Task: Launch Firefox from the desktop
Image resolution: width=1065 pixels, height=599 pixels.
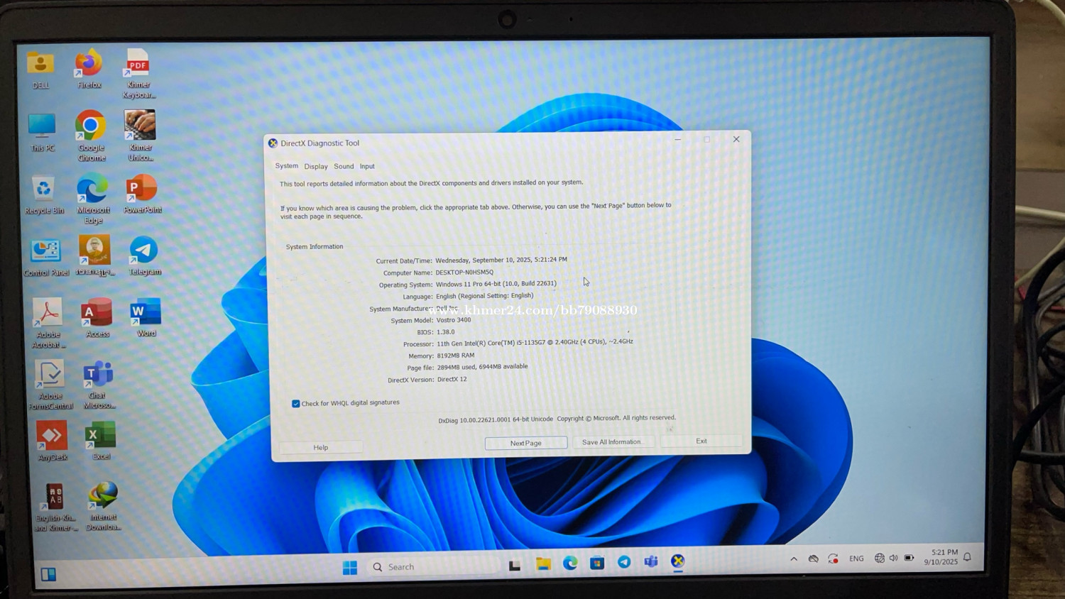Action: click(89, 69)
